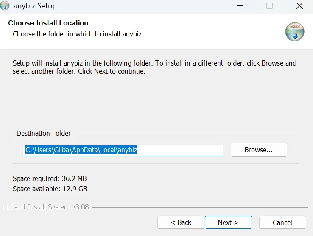Click the anybiz Setup title bar icon
313x236 pixels.
click(x=4, y=5)
